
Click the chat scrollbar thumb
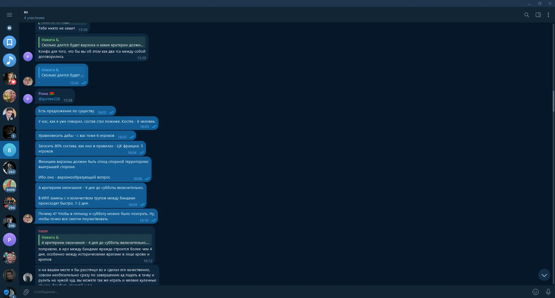coord(554,101)
